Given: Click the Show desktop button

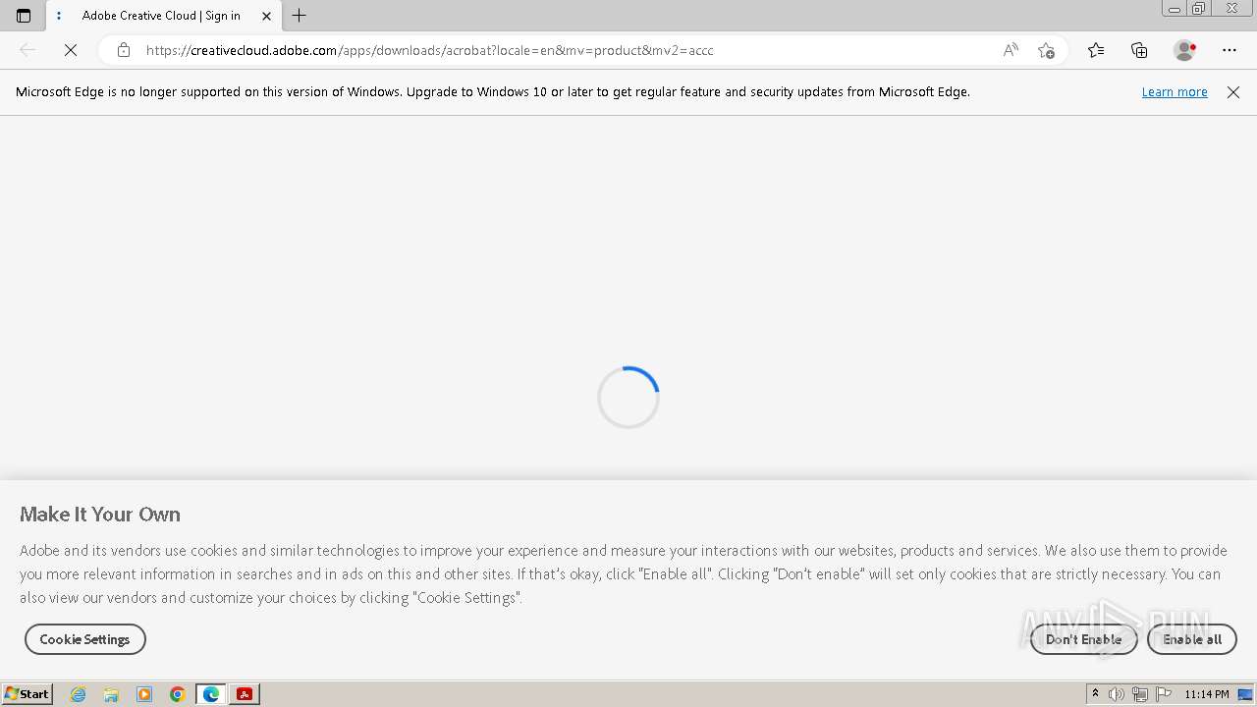Looking at the screenshot, I should pyautogui.click(x=1246, y=694).
